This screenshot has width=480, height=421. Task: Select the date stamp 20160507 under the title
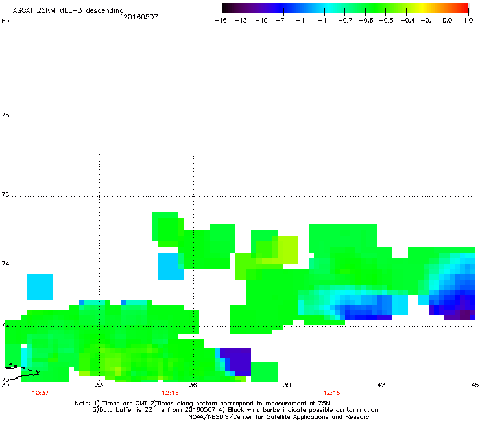click(x=141, y=17)
